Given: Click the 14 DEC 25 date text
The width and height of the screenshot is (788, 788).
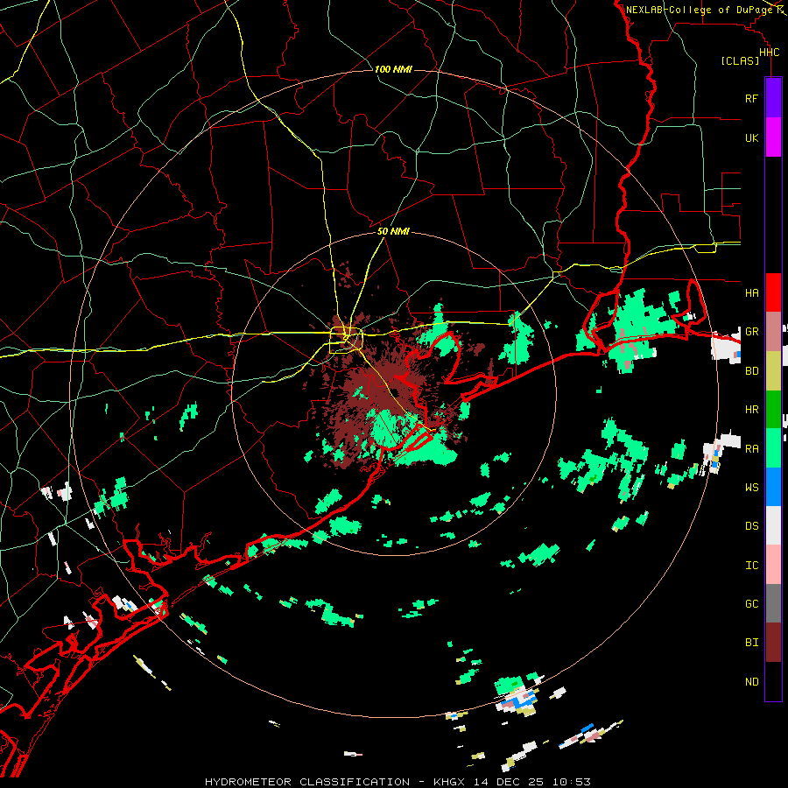Looking at the screenshot, I should pos(510,782).
